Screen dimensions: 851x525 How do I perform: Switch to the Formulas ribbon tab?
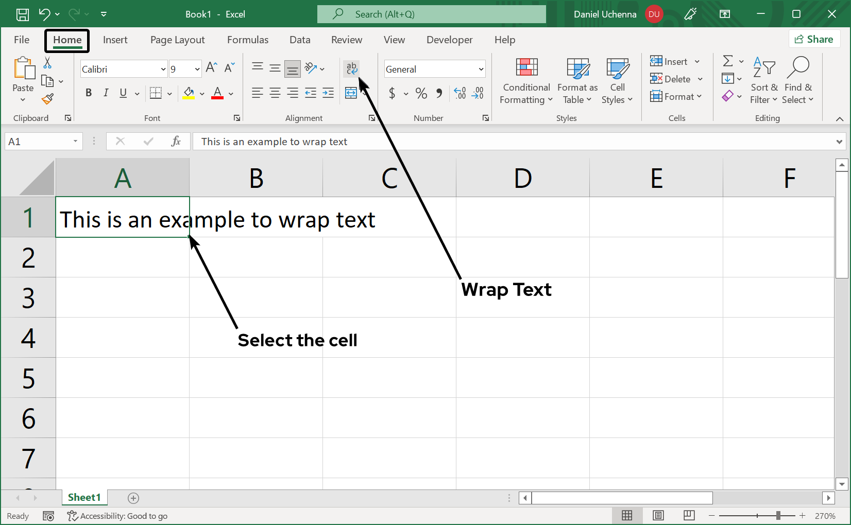[248, 40]
